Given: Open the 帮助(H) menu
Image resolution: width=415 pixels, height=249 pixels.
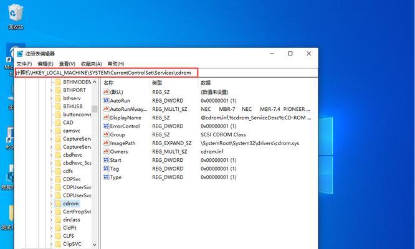Looking at the screenshot, I should click(x=116, y=64).
